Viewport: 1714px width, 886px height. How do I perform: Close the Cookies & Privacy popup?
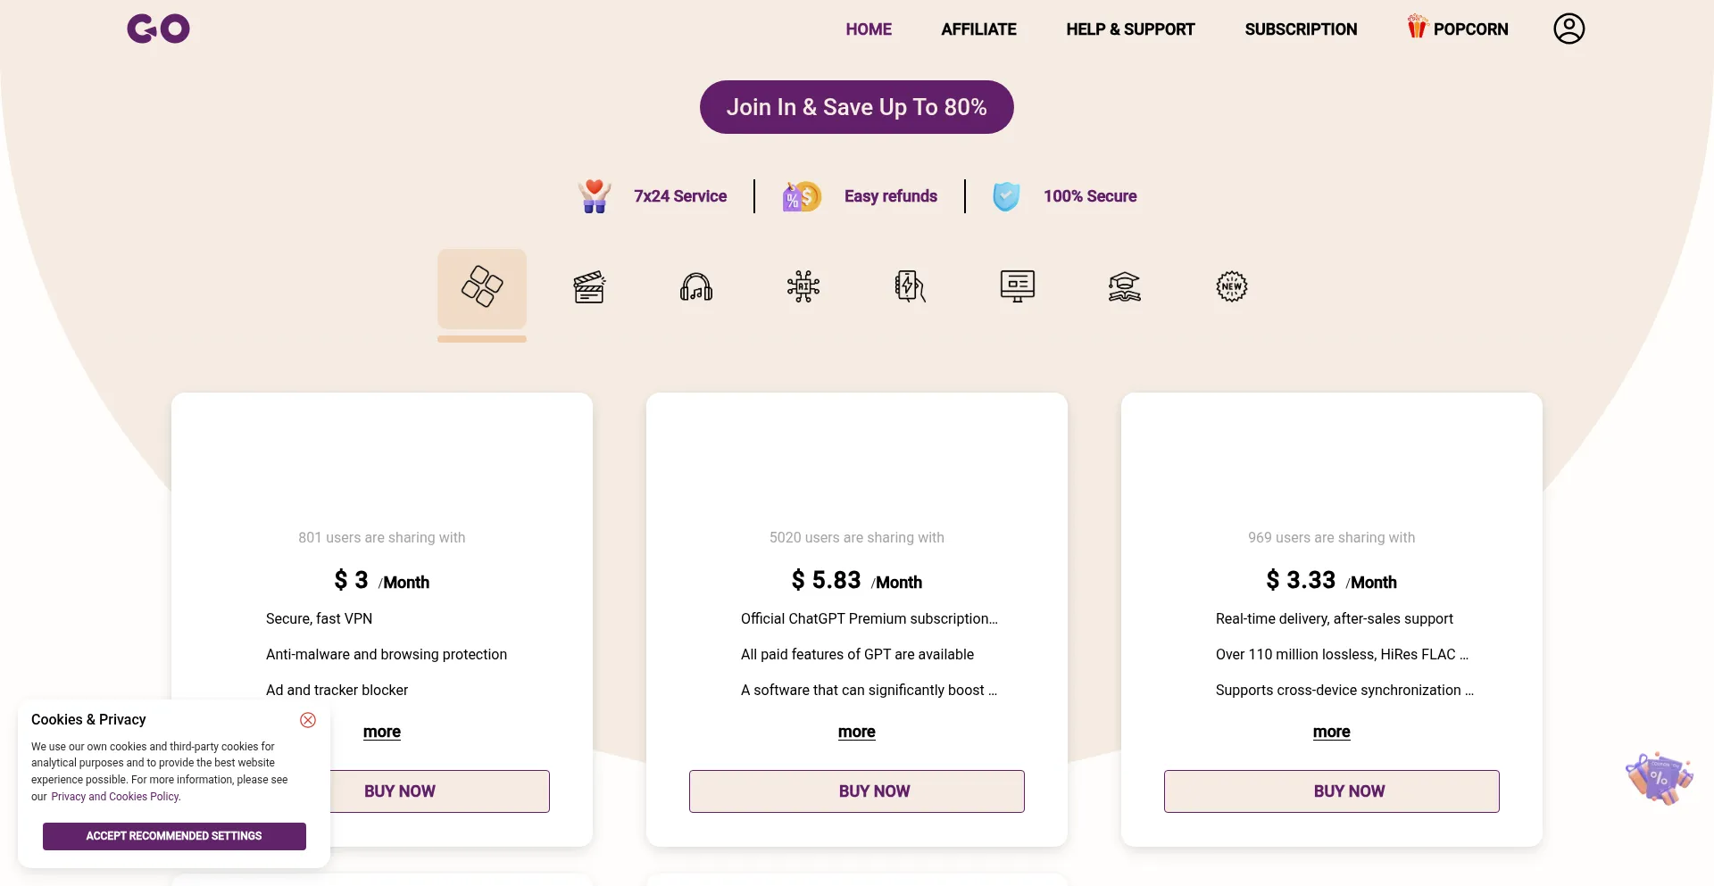pyautogui.click(x=308, y=720)
